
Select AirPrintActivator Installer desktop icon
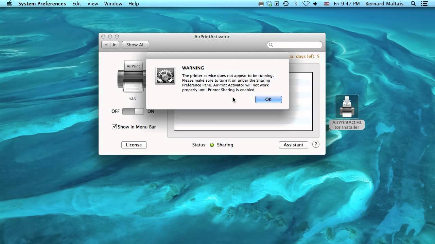(x=347, y=113)
